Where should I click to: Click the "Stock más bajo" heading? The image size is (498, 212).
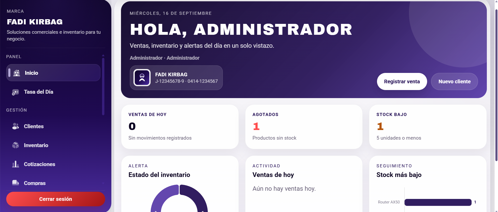pyautogui.click(x=399, y=175)
